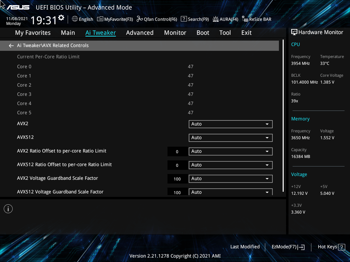The image size is (350, 262).
Task: Open settings via the gear icon beside the clock
Action: tap(61, 18)
